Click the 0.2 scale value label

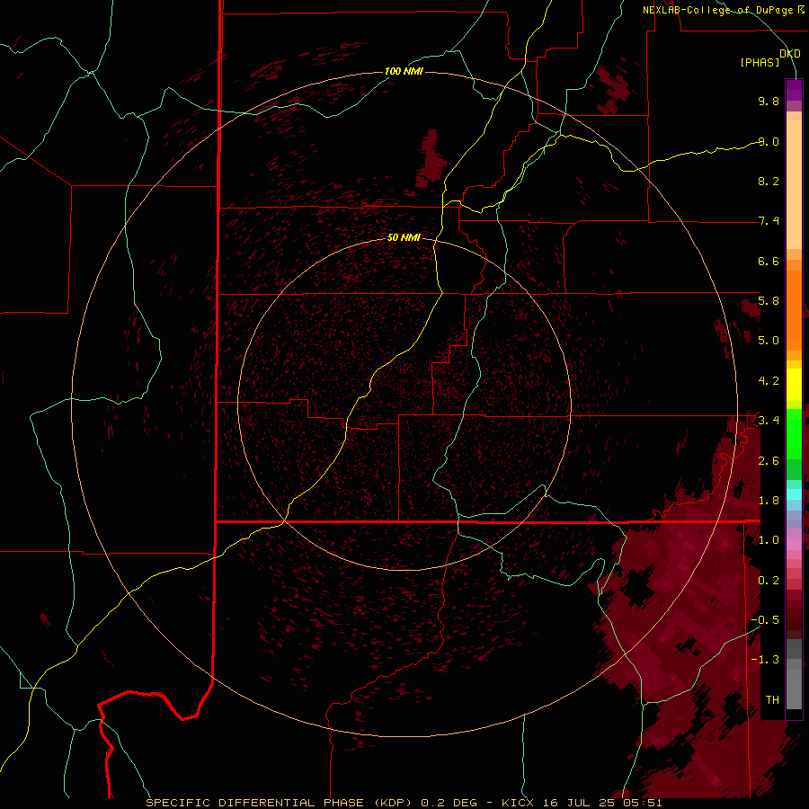(769, 581)
